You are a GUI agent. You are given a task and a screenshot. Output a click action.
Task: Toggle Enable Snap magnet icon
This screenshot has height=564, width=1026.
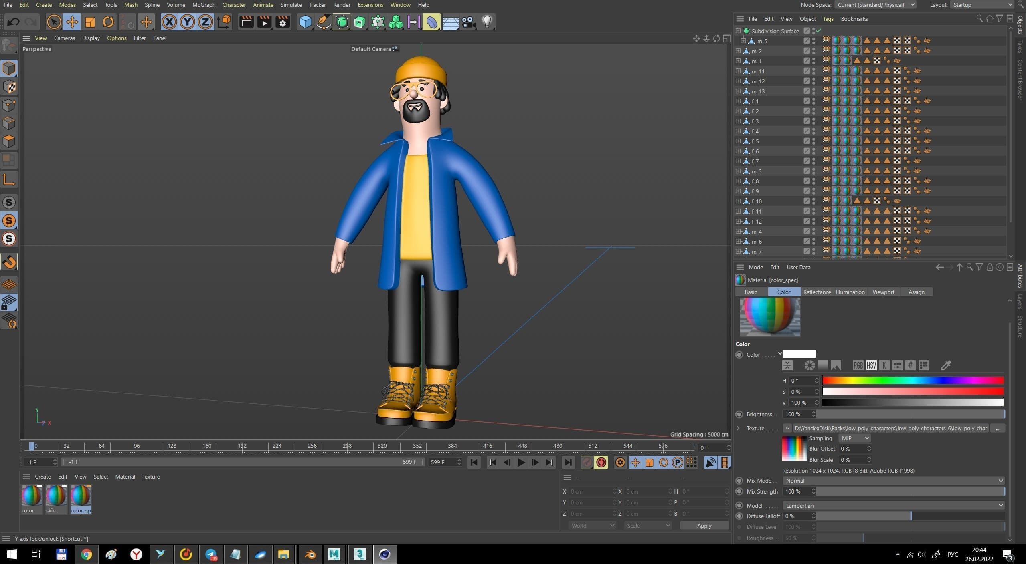(9, 262)
